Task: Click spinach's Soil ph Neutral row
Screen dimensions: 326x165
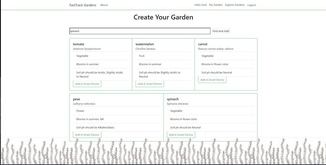Action: pyautogui.click(x=210, y=127)
